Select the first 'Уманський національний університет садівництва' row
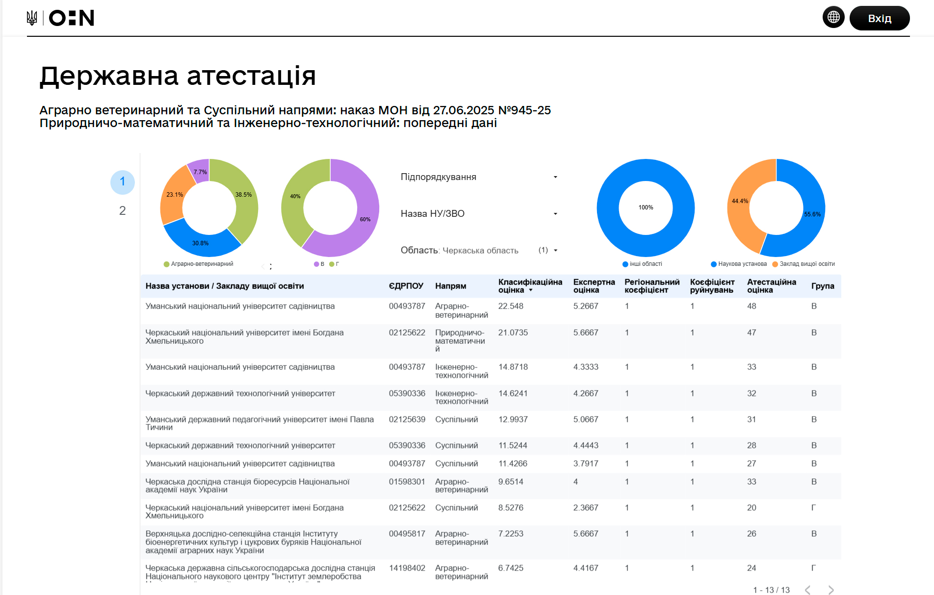The image size is (934, 595). coord(240,307)
